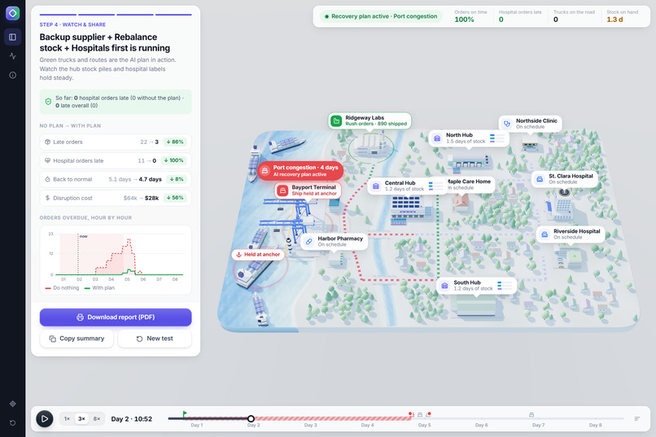Open the panel layout sidebar icon
656x437 pixels.
(x=12, y=37)
